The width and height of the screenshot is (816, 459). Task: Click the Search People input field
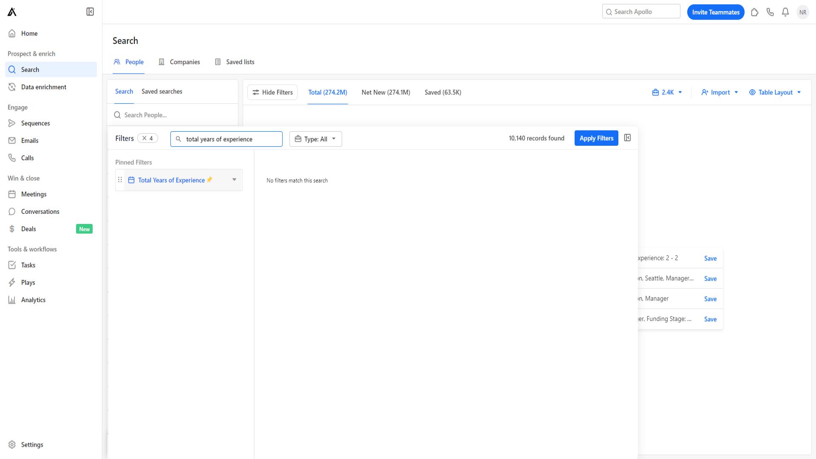(x=175, y=115)
